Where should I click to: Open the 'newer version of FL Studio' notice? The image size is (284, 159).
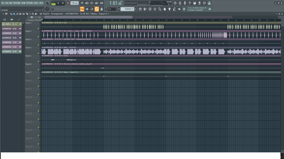[x=199, y=9]
